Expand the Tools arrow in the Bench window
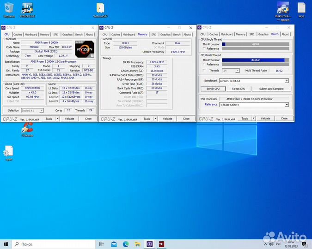Image resolution: width=312 pixels, height=249 pixels. [x=253, y=119]
